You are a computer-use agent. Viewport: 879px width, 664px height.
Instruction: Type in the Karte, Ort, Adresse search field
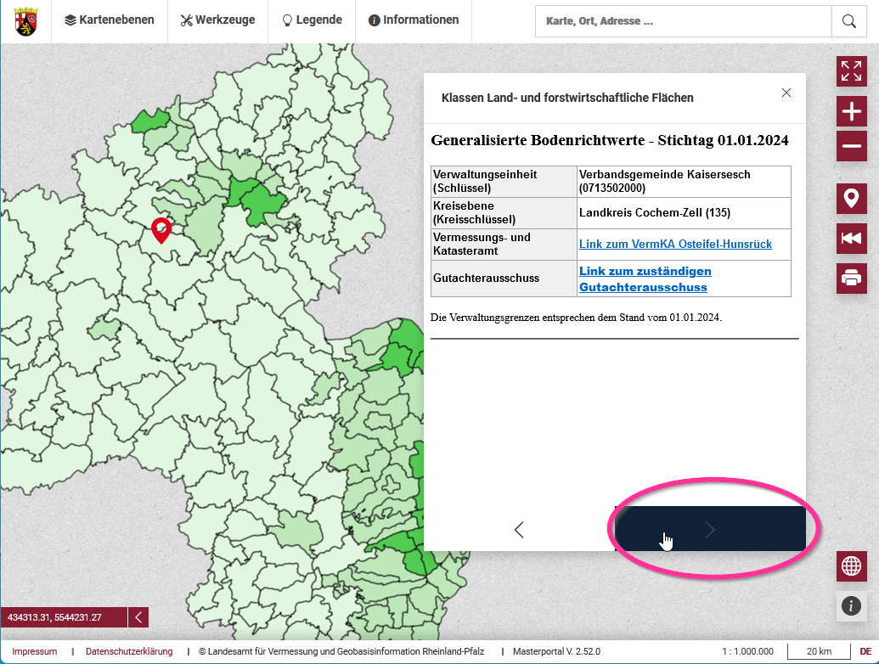(683, 21)
